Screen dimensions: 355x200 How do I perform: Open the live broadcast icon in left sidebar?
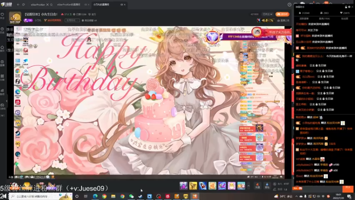[2, 62]
